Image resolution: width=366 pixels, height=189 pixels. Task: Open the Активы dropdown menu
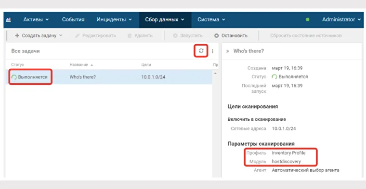pos(36,20)
